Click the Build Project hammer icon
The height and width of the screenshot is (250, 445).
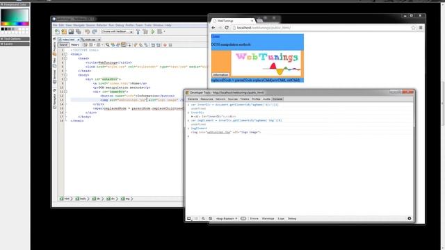(138, 32)
